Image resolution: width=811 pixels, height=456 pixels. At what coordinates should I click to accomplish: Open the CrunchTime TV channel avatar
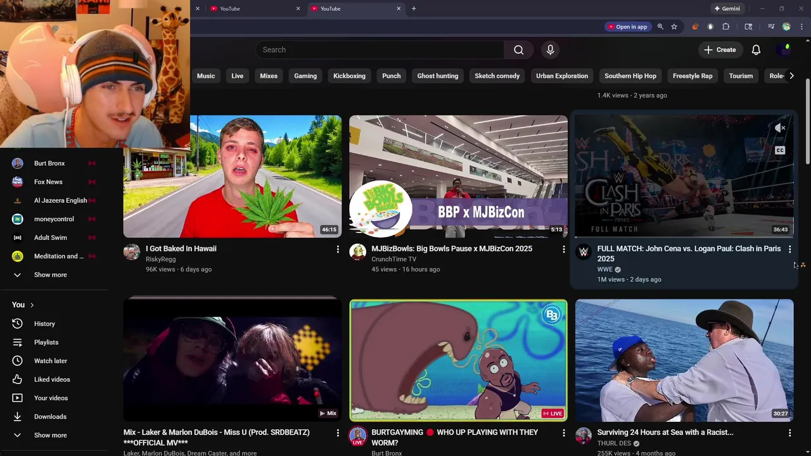[357, 252]
